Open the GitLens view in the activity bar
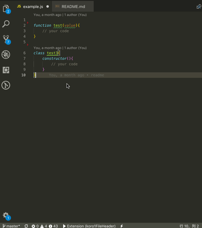This screenshot has height=228, width=202. [6, 85]
